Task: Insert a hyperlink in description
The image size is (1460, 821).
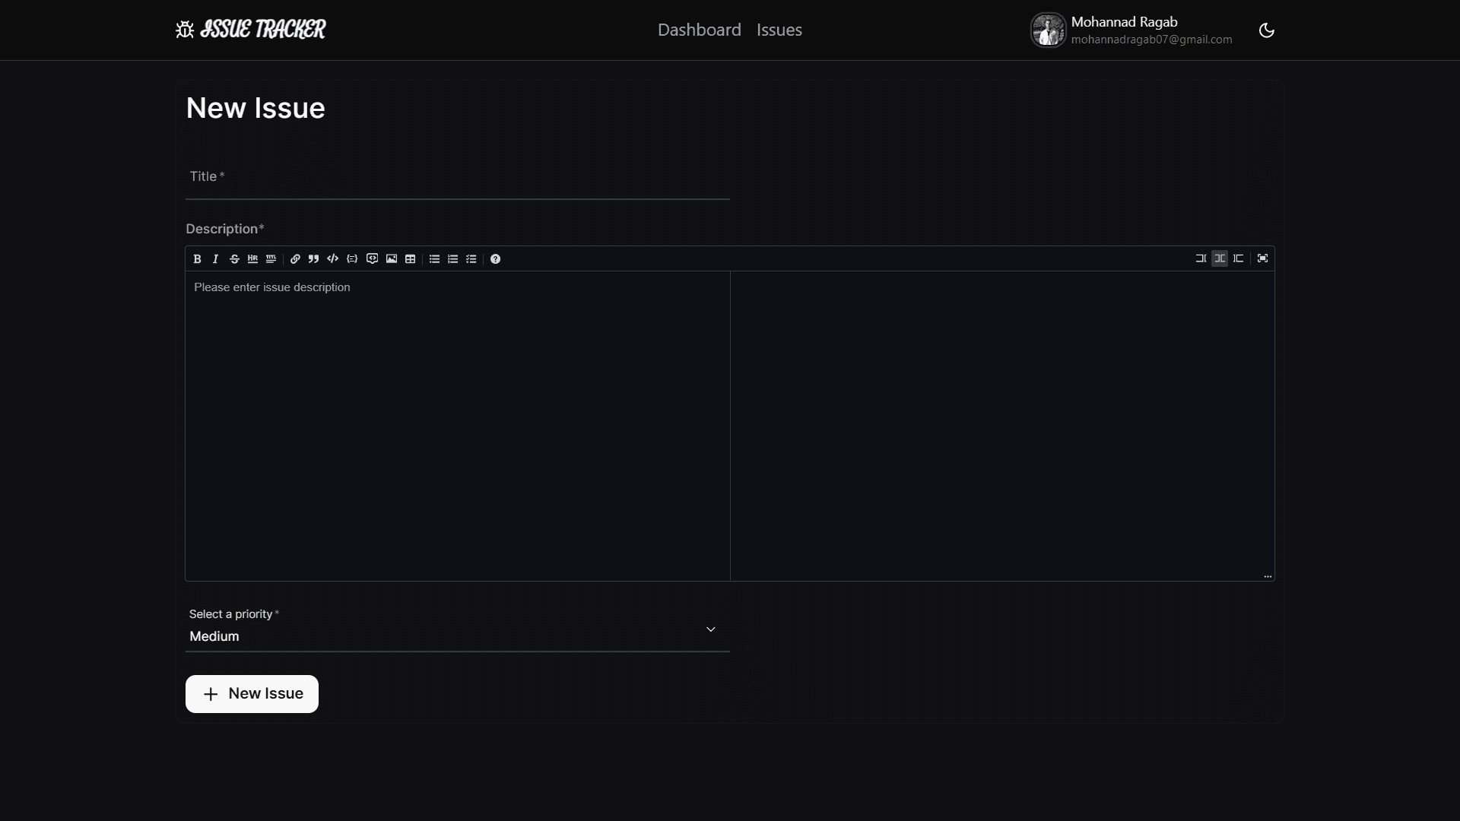Action: pyautogui.click(x=295, y=259)
